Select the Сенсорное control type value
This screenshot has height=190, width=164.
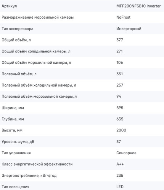[x=126, y=153]
